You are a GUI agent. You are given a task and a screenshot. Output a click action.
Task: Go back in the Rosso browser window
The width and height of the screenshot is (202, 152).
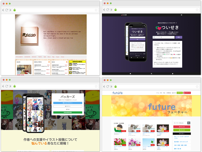3,10
